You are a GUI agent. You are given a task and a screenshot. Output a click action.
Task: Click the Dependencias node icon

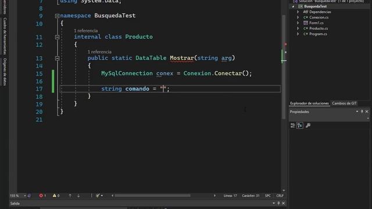pos(306,12)
